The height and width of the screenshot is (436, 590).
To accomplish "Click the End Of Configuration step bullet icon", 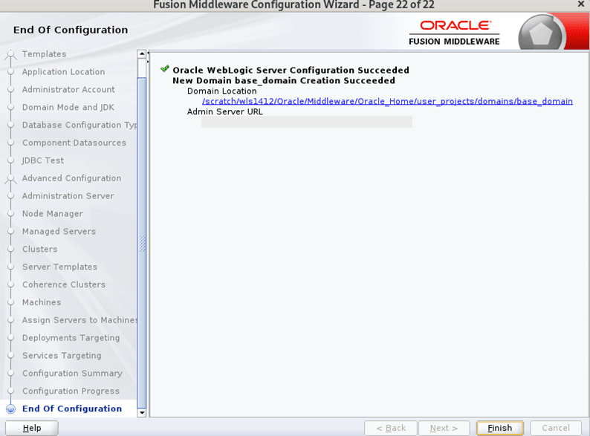I will point(11,409).
